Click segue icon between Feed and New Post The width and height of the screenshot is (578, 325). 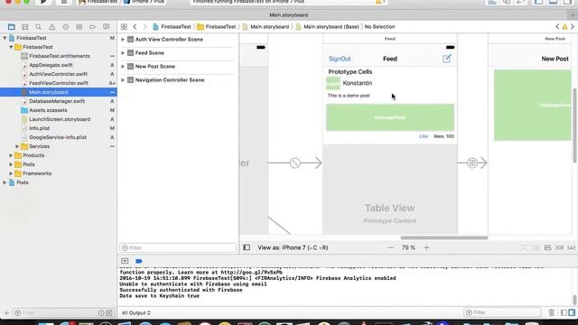[472, 162]
